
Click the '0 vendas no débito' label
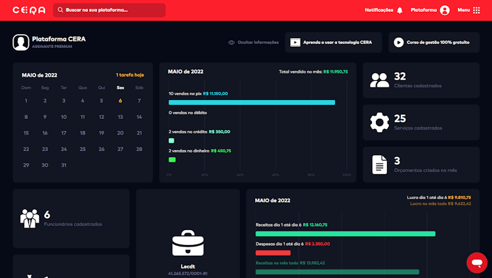point(188,112)
